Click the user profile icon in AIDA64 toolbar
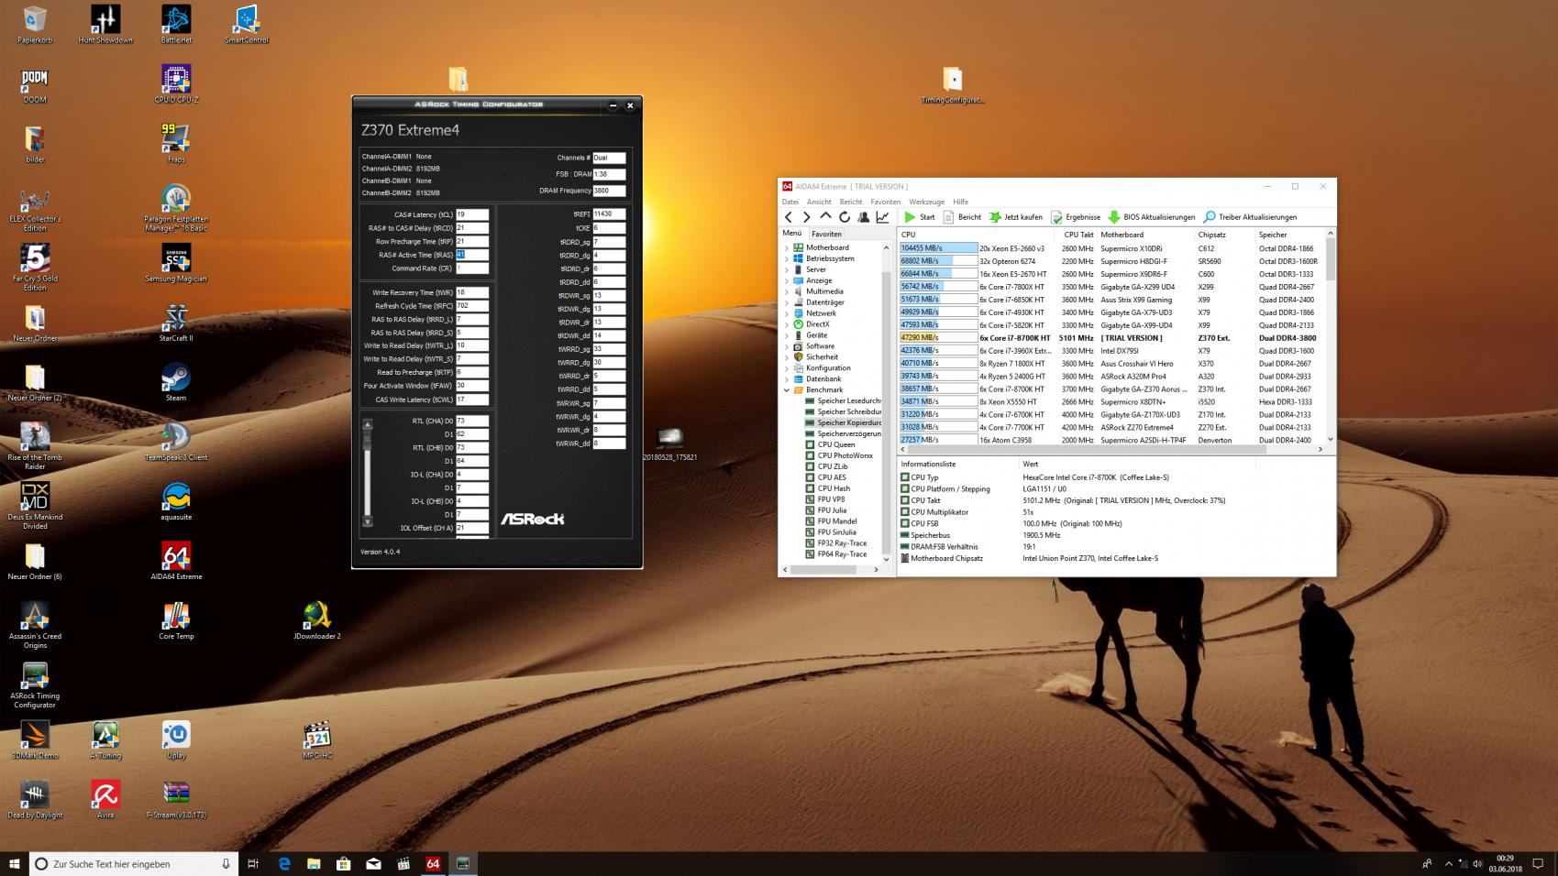1558x876 pixels. (863, 217)
